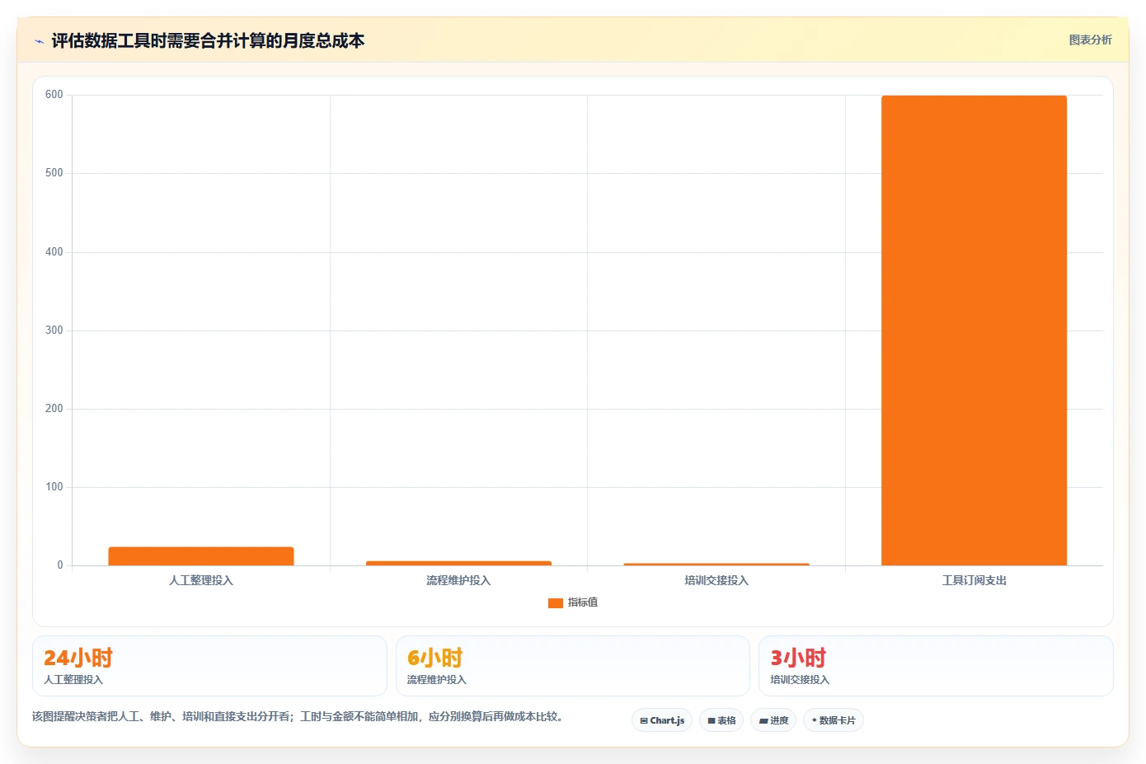Click the 工具订阅支出 axis label

[974, 580]
